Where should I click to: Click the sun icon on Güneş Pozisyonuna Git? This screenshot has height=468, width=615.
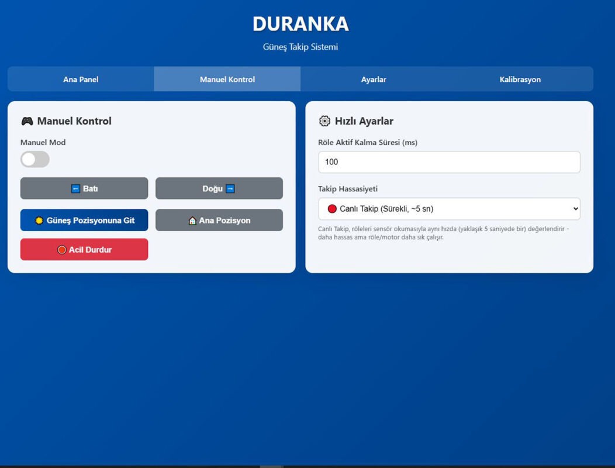point(39,221)
